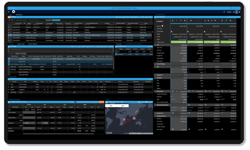Copy the first scenario using its copy icon

[173, 20]
